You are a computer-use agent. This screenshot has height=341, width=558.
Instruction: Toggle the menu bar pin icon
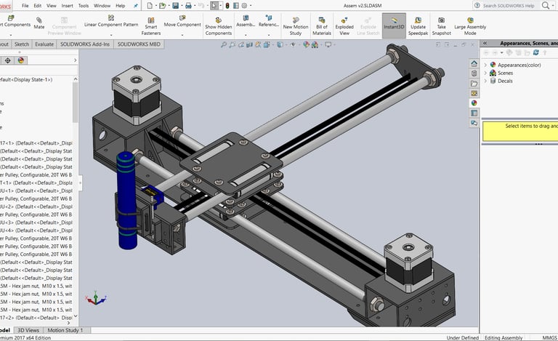click(x=136, y=6)
